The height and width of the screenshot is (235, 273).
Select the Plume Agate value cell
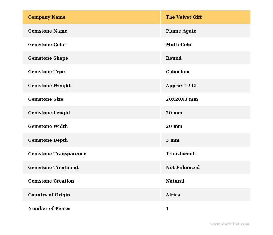(181, 31)
